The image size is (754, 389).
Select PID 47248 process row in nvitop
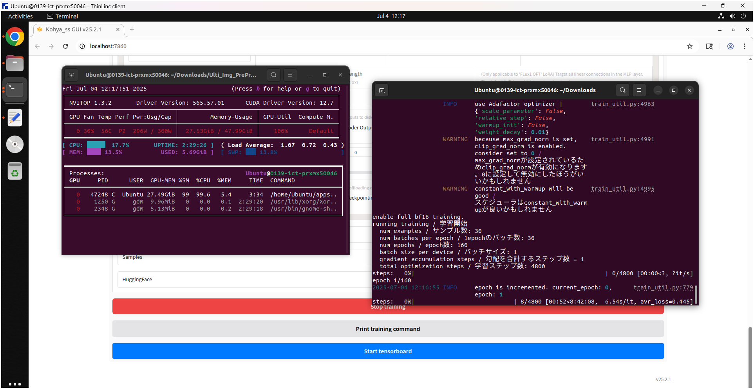pyautogui.click(x=203, y=194)
